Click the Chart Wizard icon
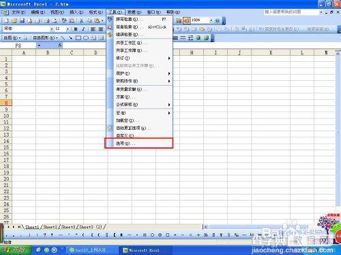Image resolution: width=341 pixels, height=255 pixels. pos(179,20)
